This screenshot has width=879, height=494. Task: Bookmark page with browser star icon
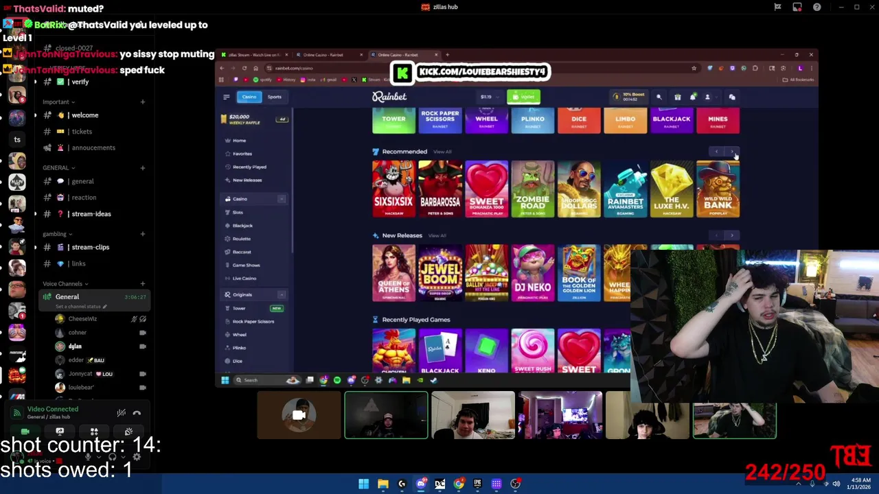694,68
